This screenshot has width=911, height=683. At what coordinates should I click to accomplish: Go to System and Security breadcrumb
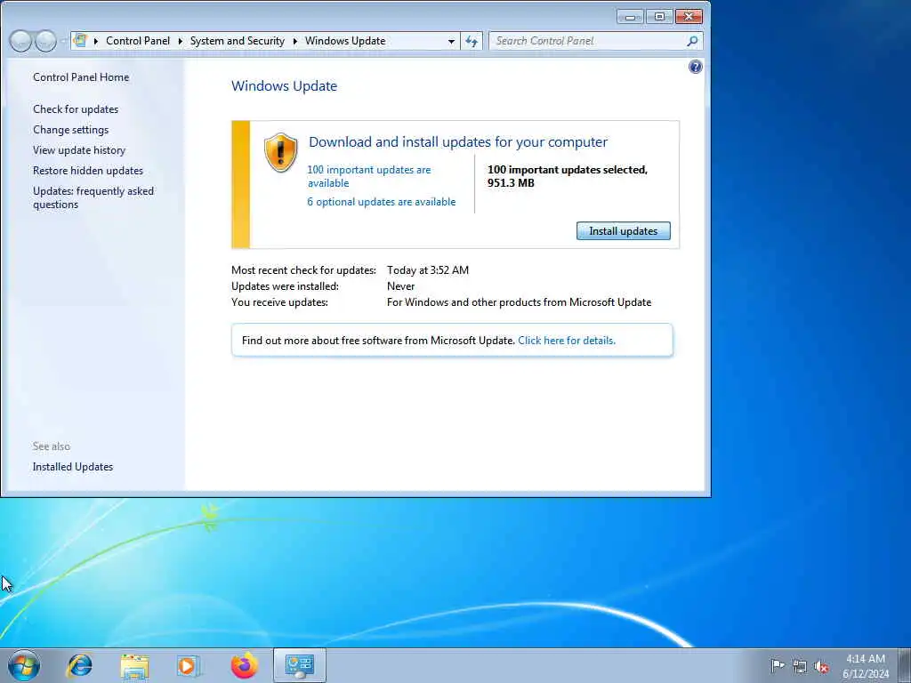click(237, 41)
